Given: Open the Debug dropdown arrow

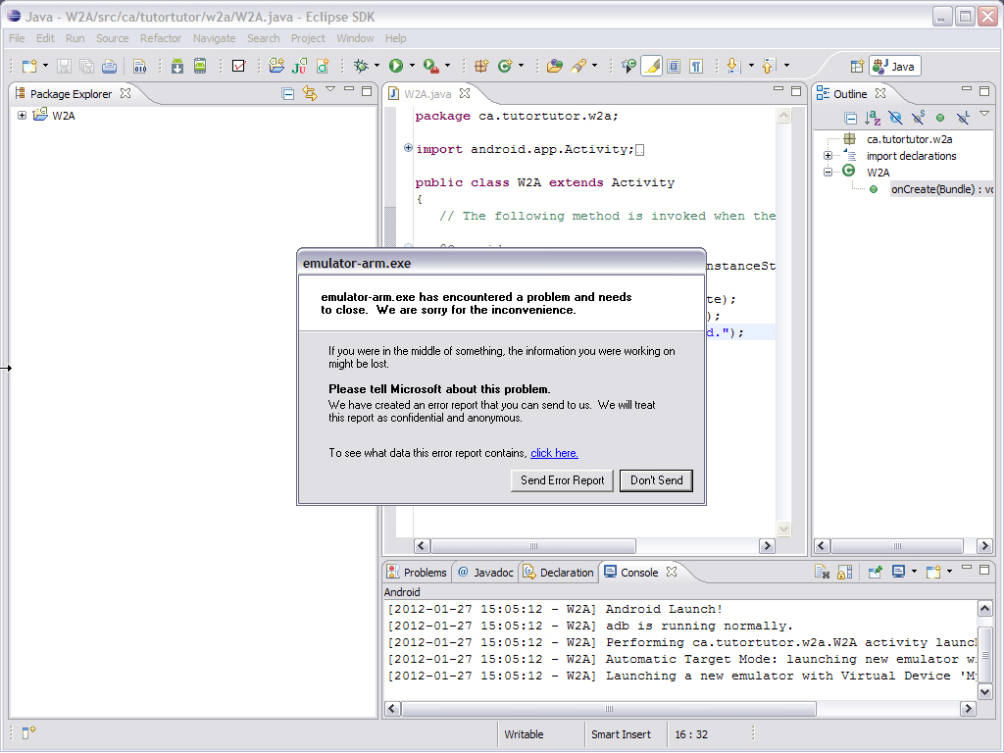Looking at the screenshot, I should tap(376, 66).
